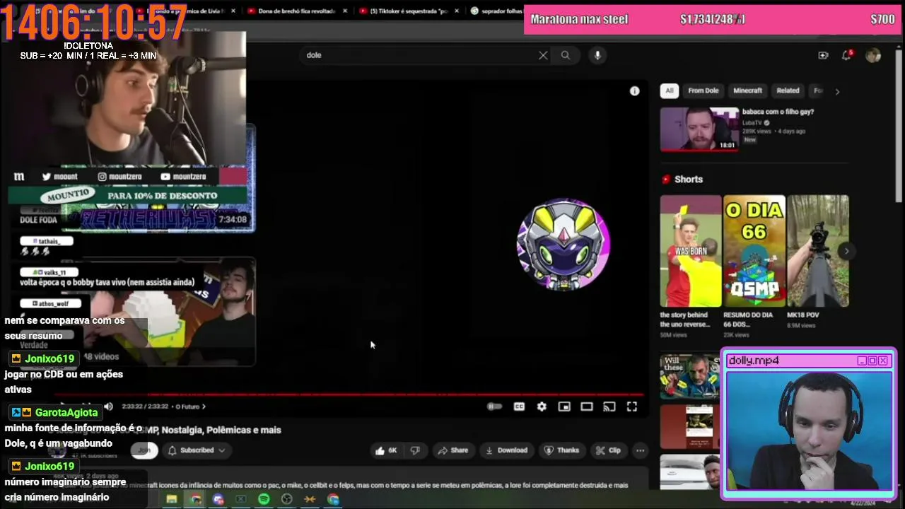Maximize the dolly.mp4 overlay window

coord(872,361)
